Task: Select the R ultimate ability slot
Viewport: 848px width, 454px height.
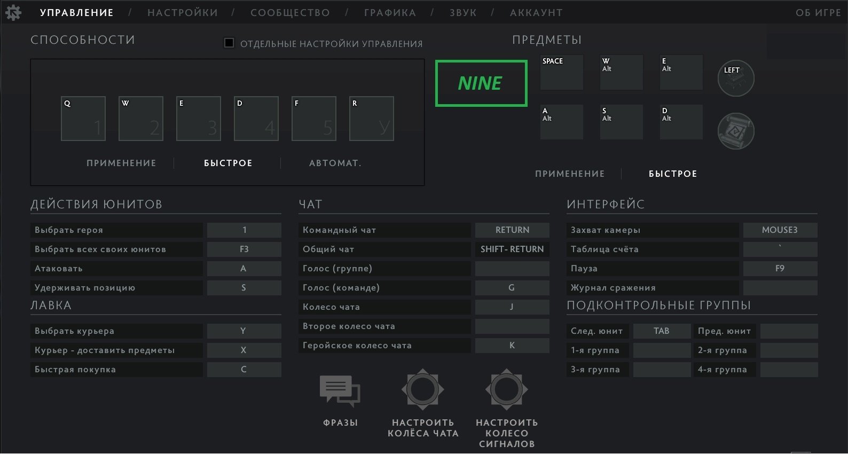Action: (x=372, y=119)
